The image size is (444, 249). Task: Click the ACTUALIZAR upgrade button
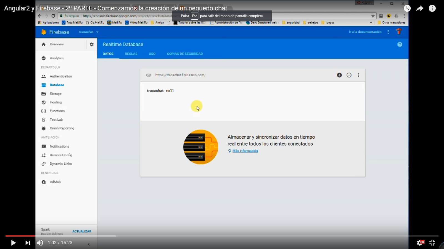pyautogui.click(x=82, y=231)
